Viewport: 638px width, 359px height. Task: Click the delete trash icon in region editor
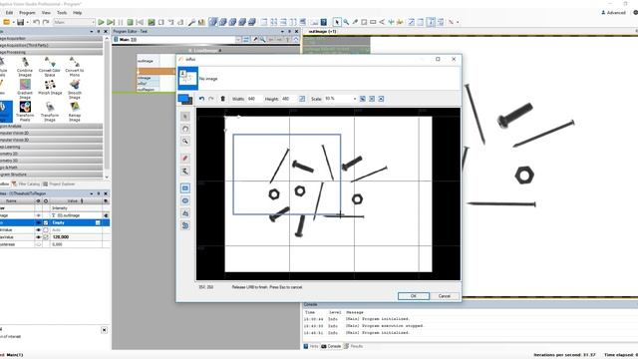coord(222,99)
